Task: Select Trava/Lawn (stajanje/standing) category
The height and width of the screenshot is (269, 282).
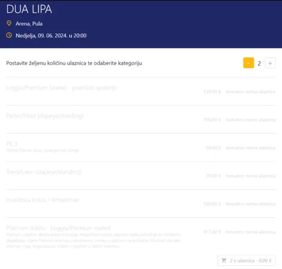Action: pyautogui.click(x=141, y=175)
